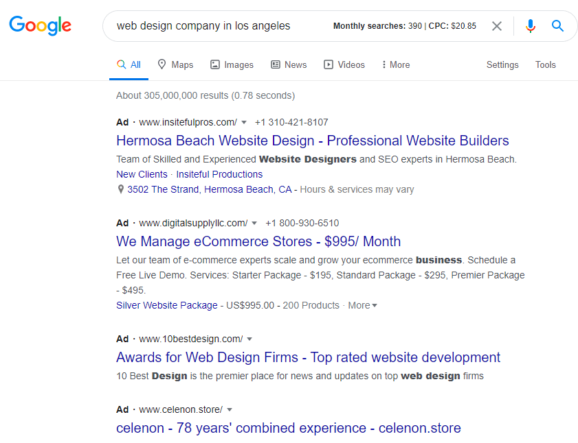The height and width of the screenshot is (443, 578).
Task: Switch to the Images tab
Action: (232, 64)
